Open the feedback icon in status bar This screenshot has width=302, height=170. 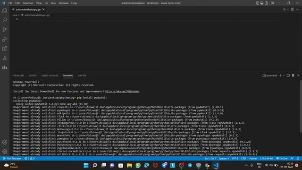[x=292, y=159]
